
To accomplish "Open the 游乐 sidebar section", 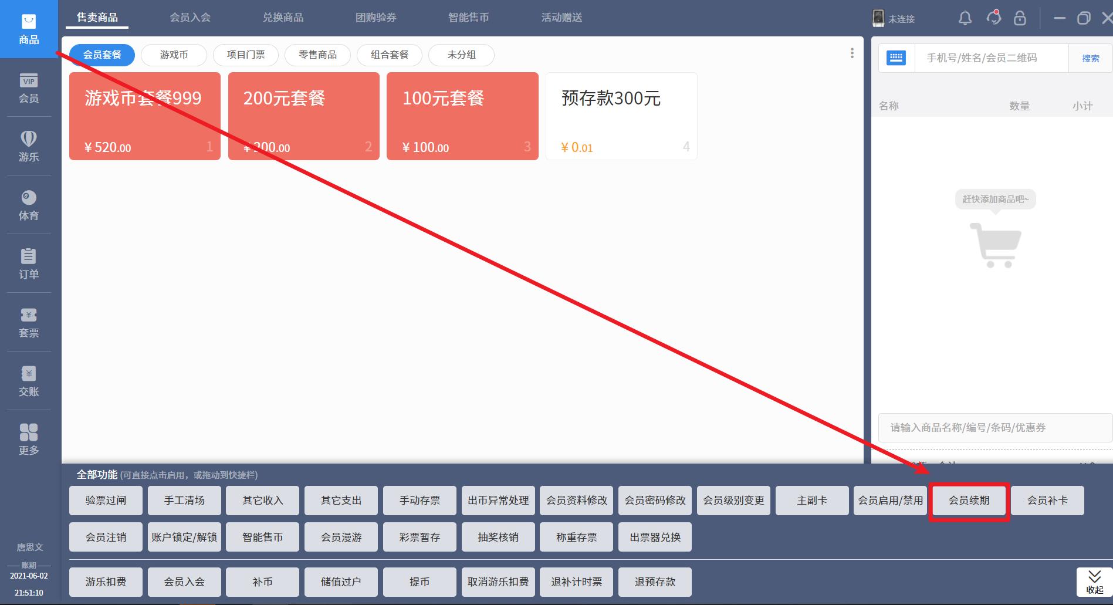I will pyautogui.click(x=29, y=147).
